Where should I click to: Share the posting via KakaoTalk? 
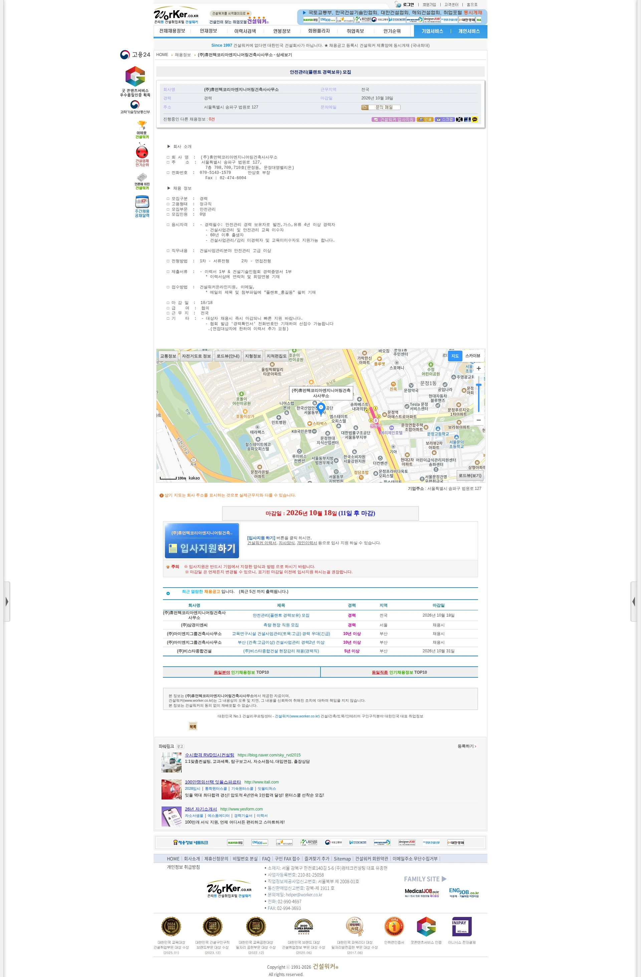coord(475,119)
